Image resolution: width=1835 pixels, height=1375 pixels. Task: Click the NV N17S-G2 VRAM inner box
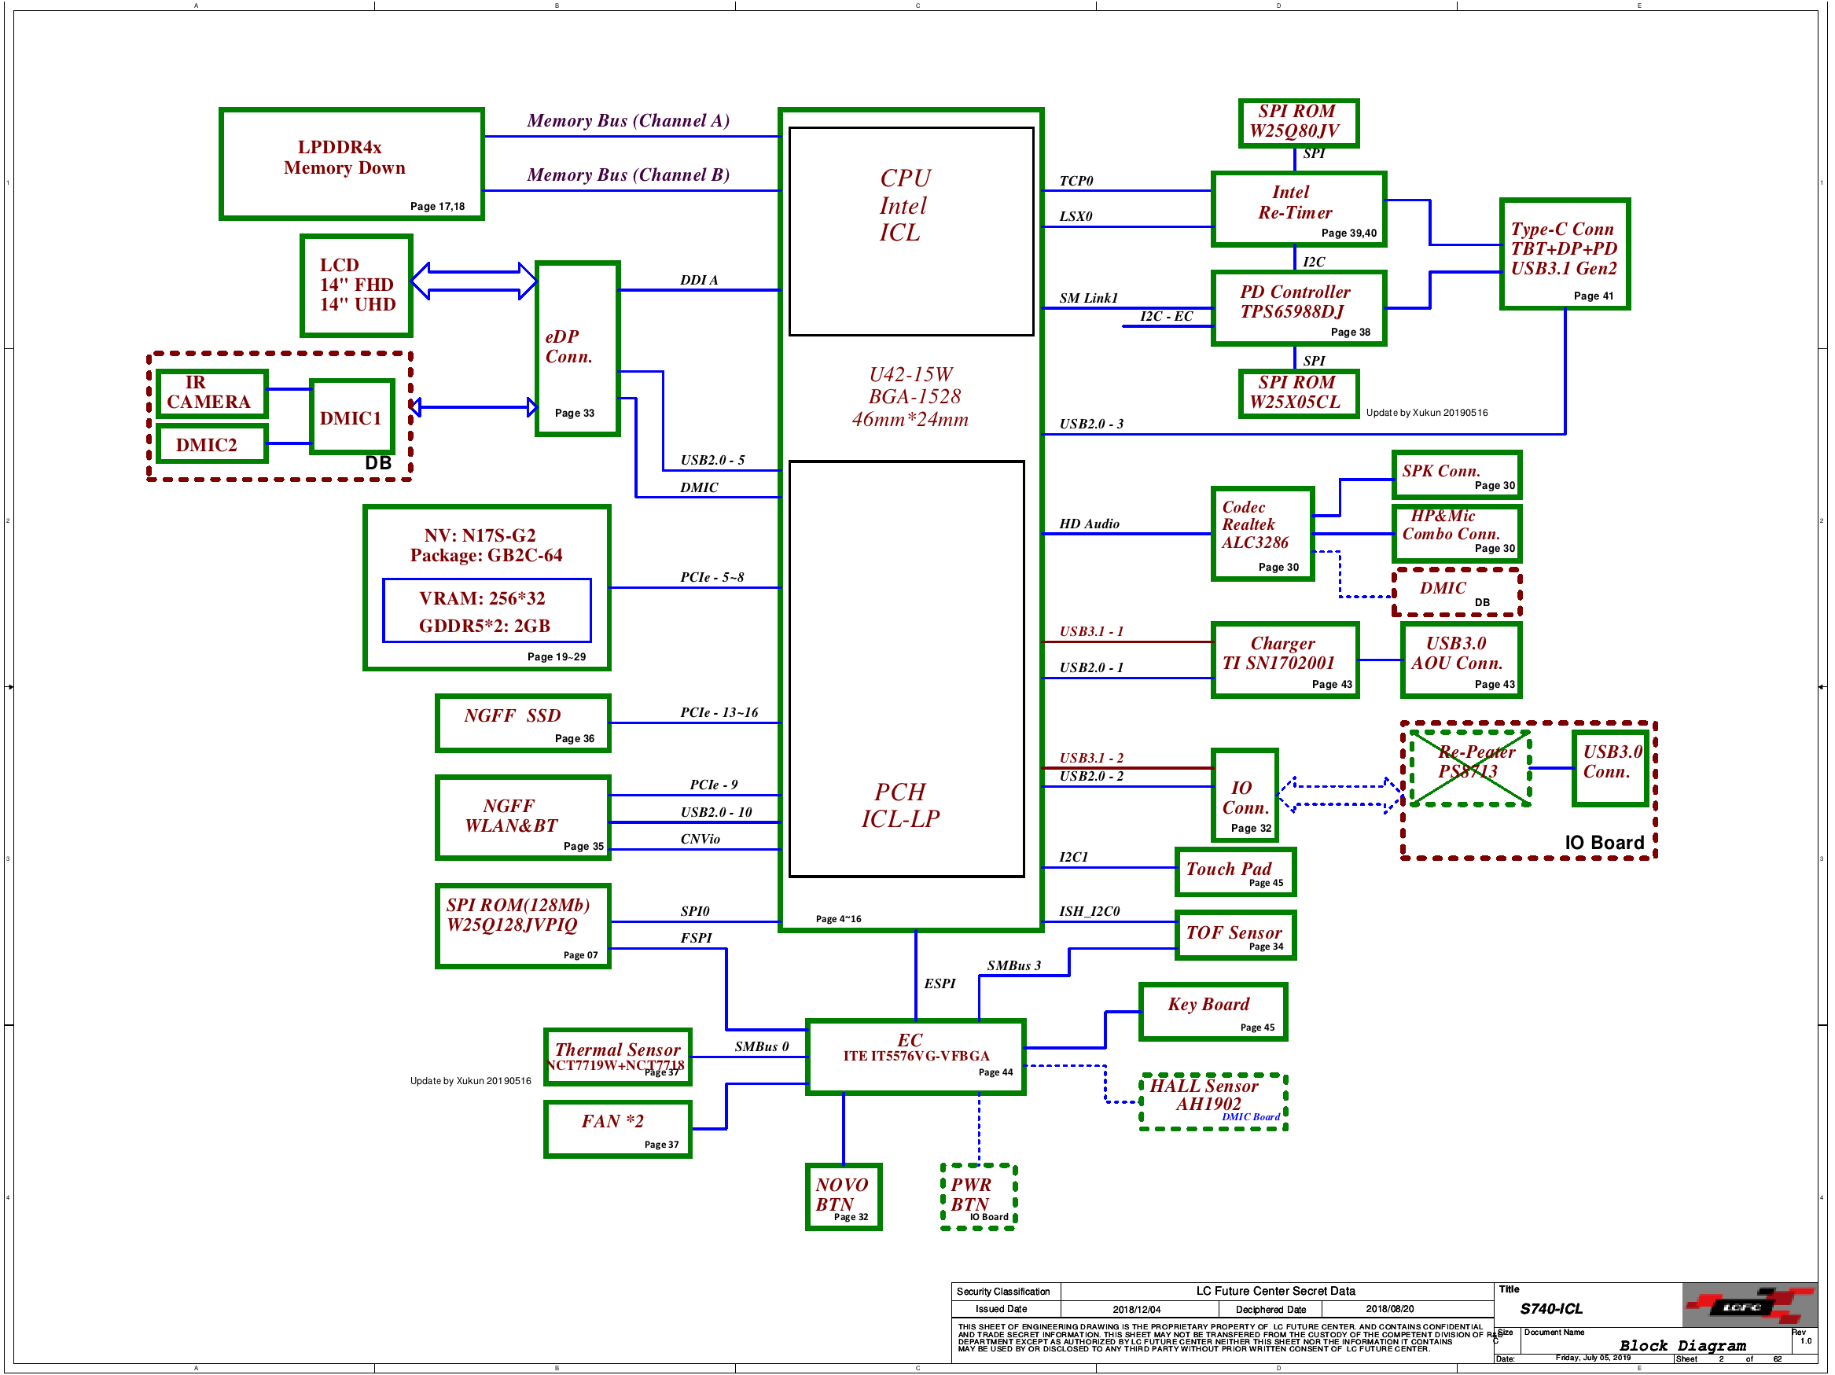pyautogui.click(x=486, y=610)
